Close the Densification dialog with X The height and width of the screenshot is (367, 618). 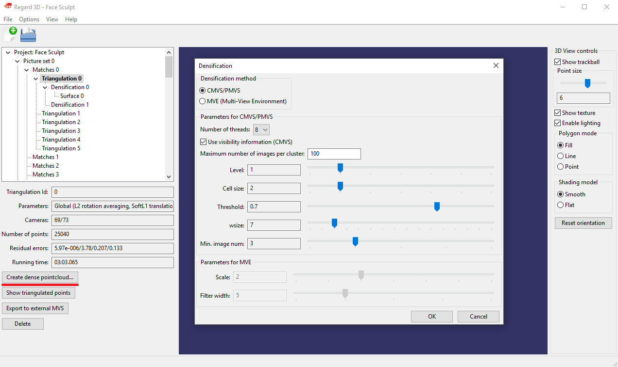coord(496,66)
